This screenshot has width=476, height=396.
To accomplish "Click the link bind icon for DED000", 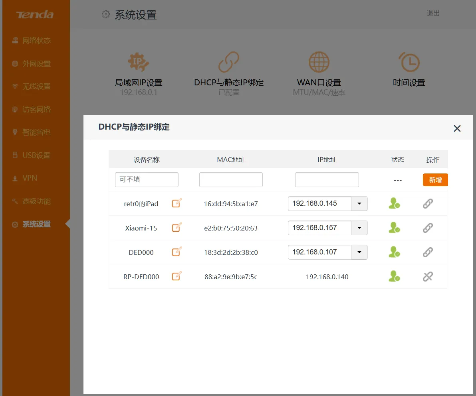I will 428,252.
